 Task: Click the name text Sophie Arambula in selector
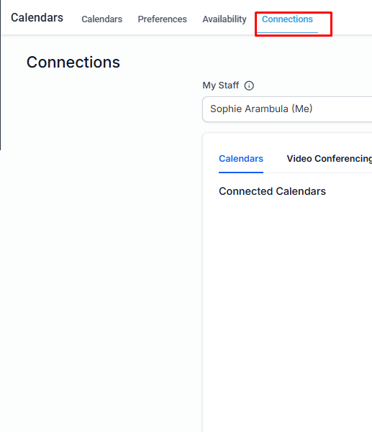click(x=249, y=109)
